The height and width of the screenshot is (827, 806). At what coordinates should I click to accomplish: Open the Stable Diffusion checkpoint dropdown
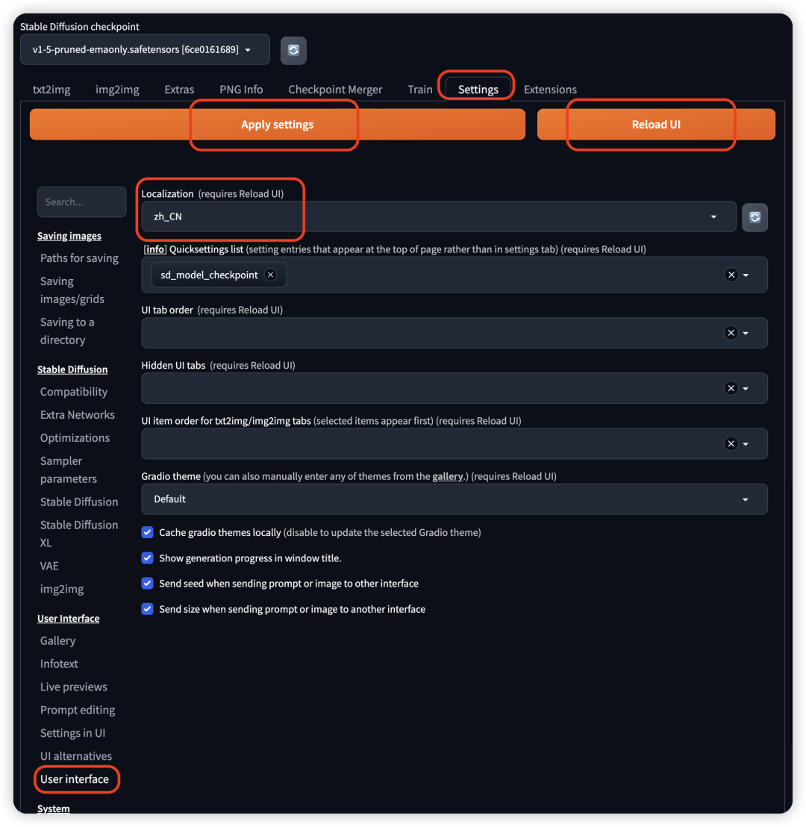point(145,49)
